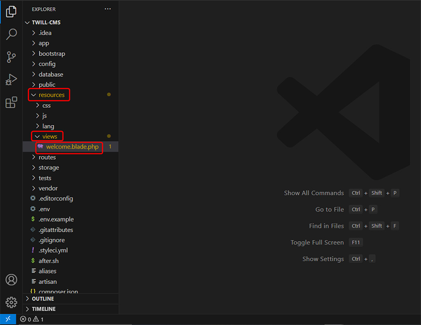Expand the routes folder
This screenshot has width=421, height=325.
(34, 157)
